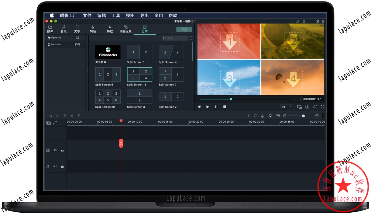Select the Split Screen 7 thumbnail
This screenshot has height=213, width=371.
(171, 75)
